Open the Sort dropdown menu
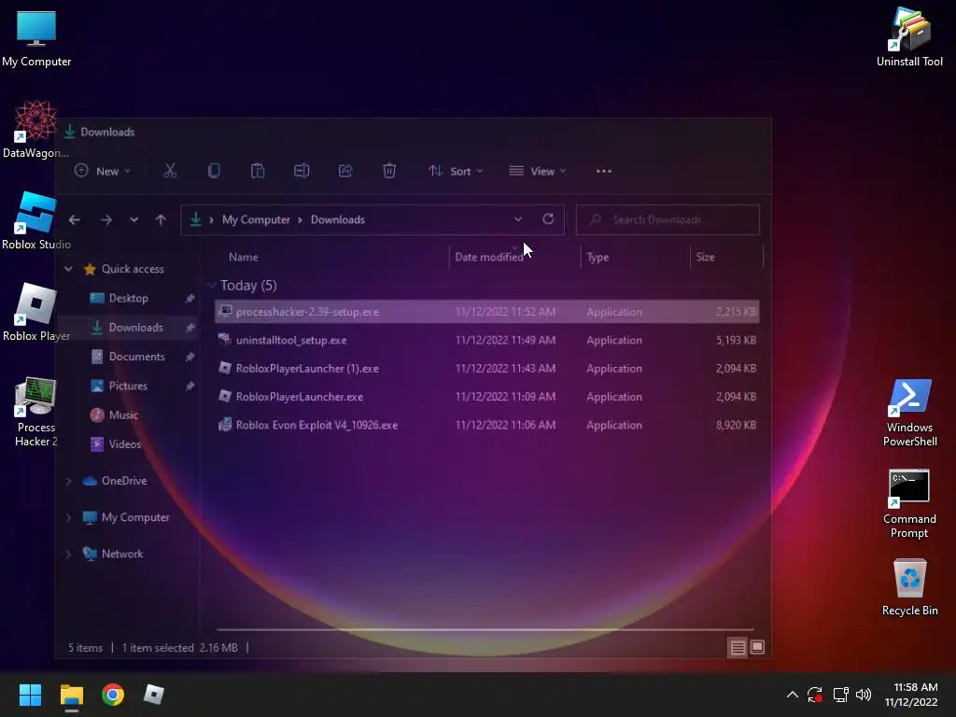The image size is (956, 717). [456, 172]
